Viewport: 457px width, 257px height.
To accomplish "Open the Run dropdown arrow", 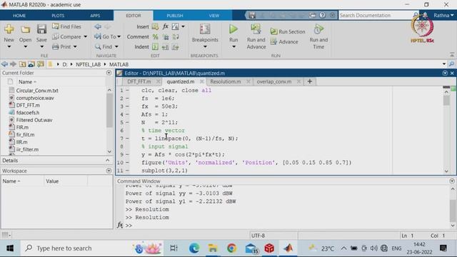I will pos(233,47).
